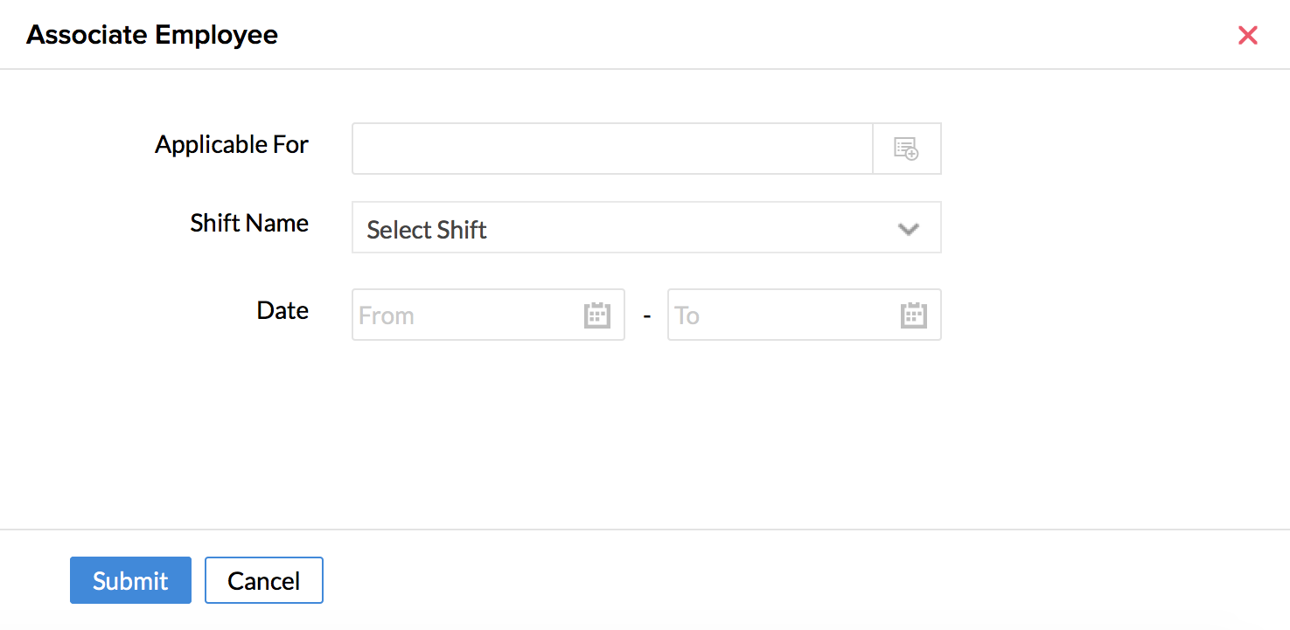
Task: Expand the Shift Name dropdown arrow
Action: (909, 229)
